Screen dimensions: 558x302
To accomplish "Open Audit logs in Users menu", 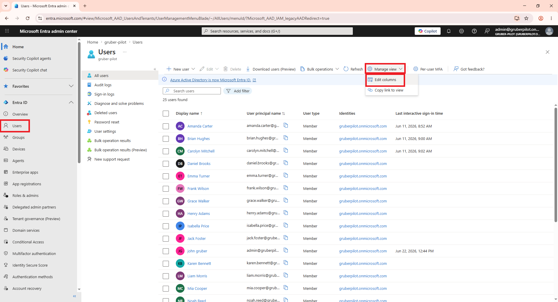I will click(x=103, y=85).
